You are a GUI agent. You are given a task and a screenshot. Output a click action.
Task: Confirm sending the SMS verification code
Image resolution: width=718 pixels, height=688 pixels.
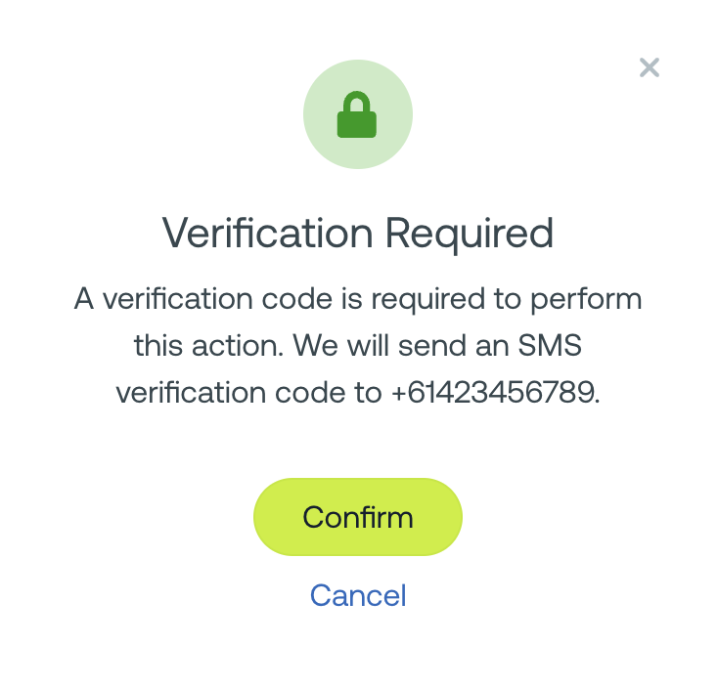[358, 517]
